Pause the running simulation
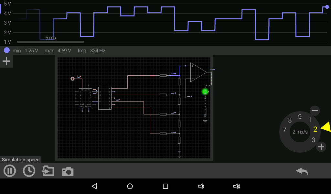This screenshot has width=331, height=194. click(9, 171)
